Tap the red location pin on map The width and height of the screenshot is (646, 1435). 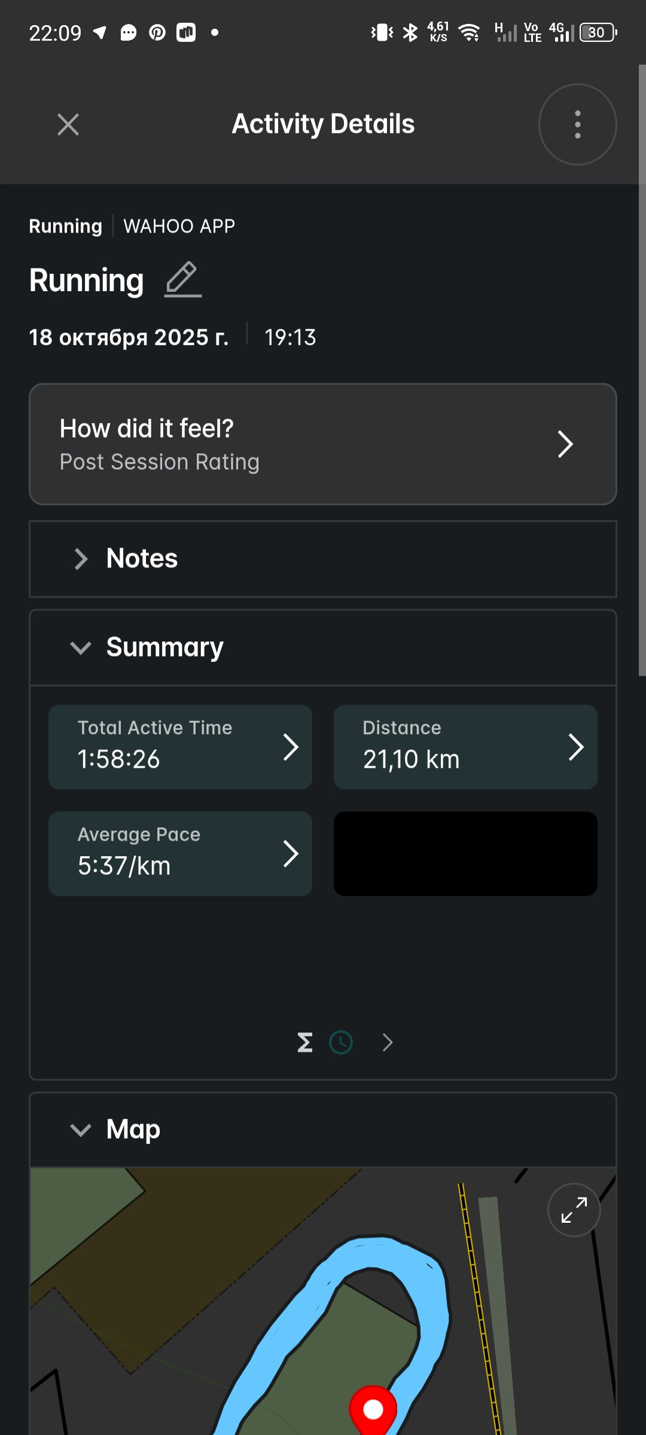pos(373,1409)
